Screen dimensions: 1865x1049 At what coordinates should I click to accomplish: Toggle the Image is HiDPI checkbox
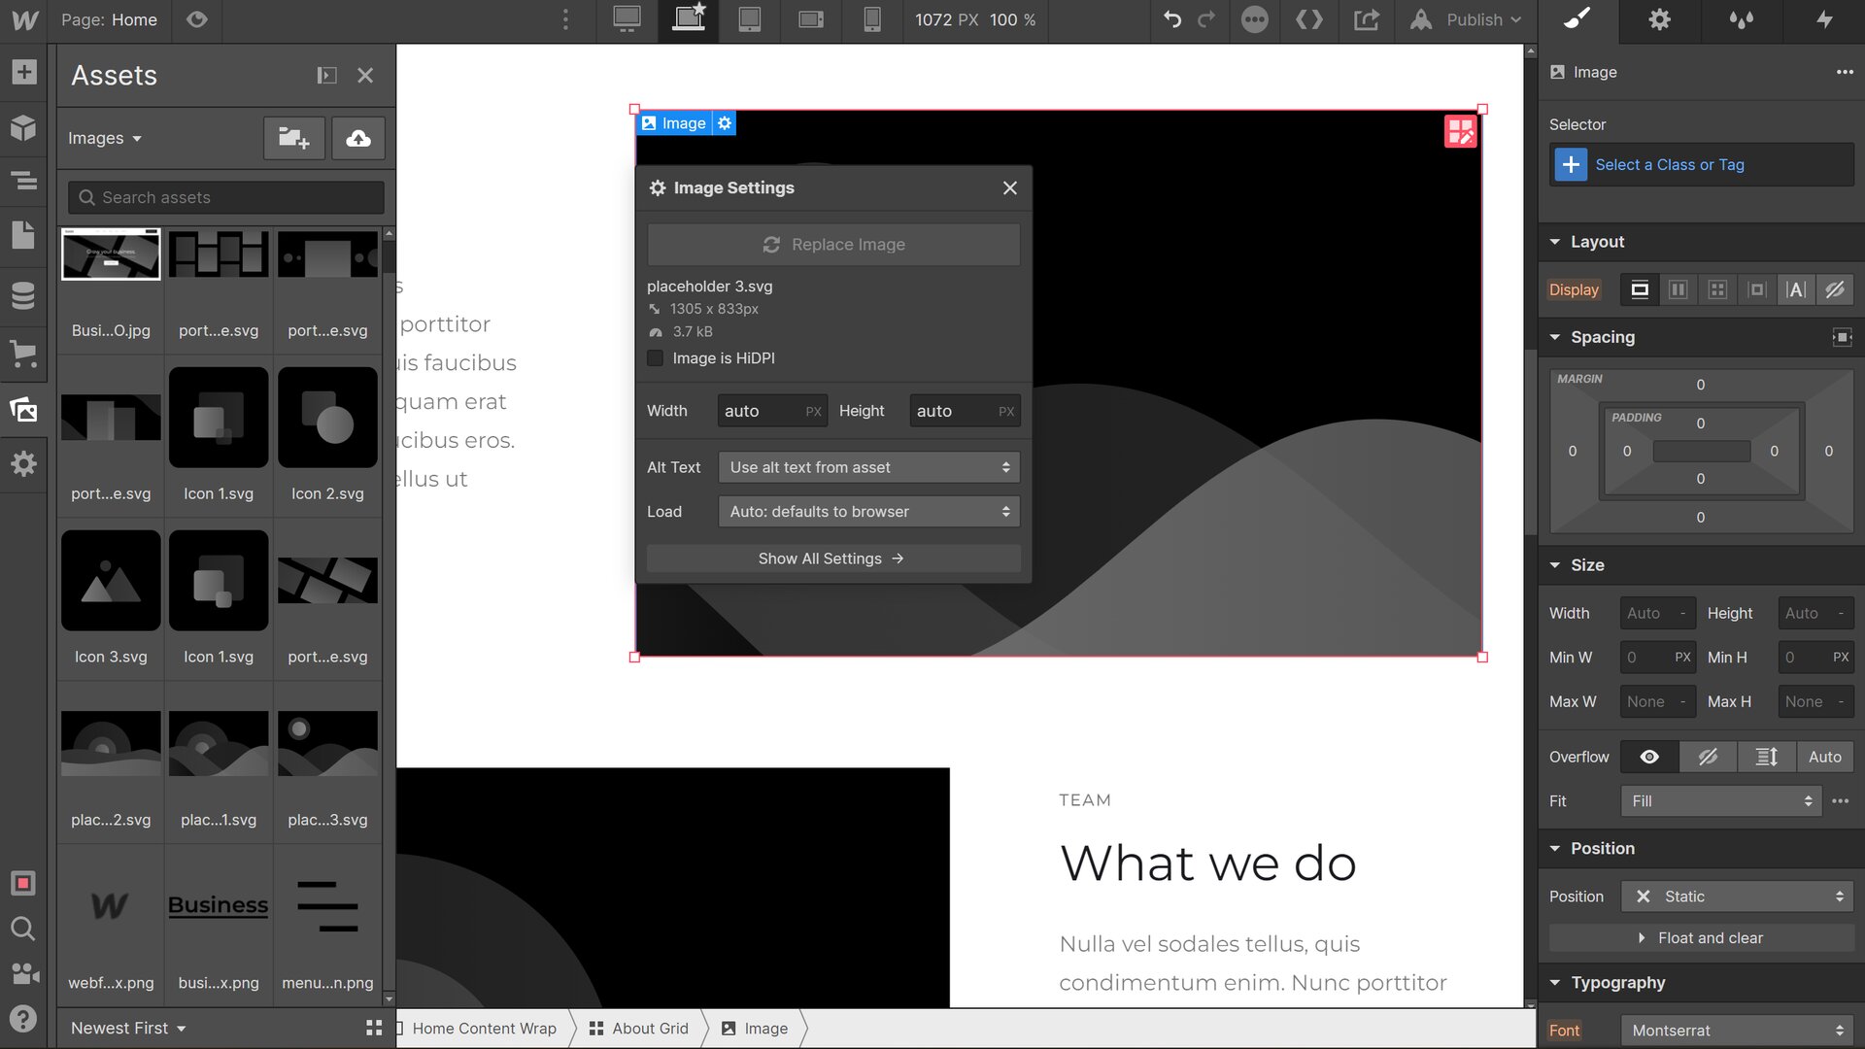(656, 357)
